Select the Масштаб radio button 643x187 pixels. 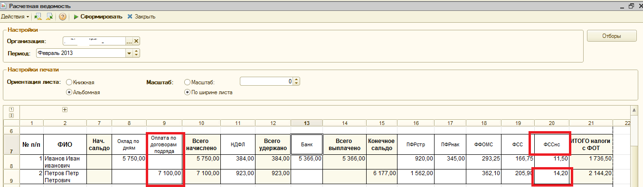click(x=187, y=82)
